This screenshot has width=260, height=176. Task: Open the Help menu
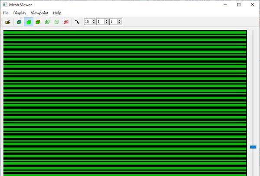coord(57,13)
